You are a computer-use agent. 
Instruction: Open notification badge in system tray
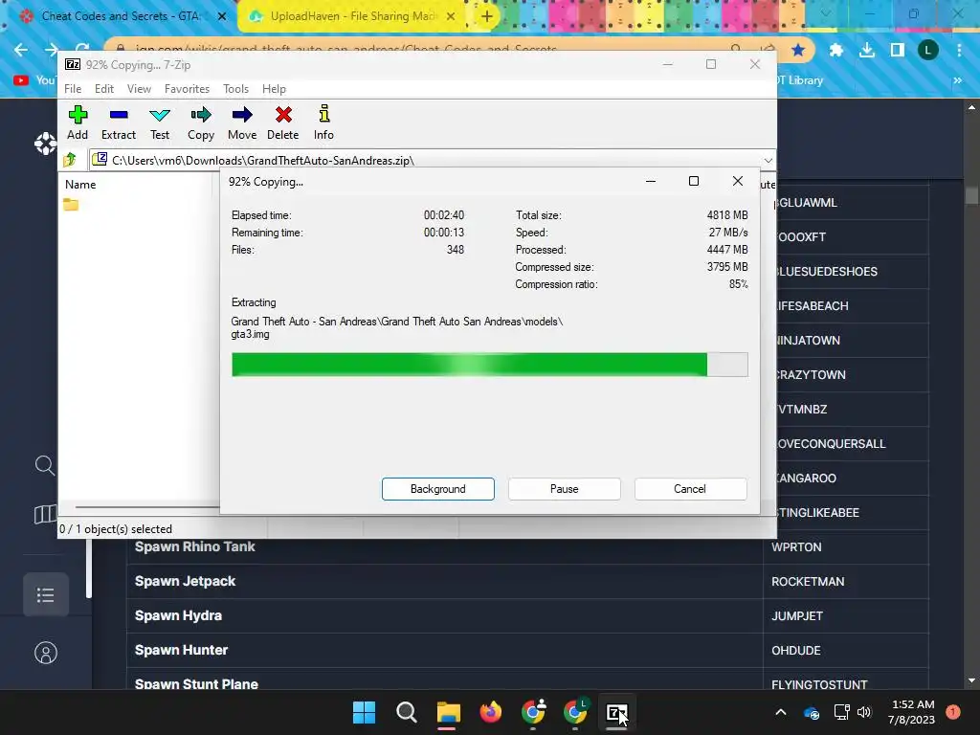coord(953,712)
